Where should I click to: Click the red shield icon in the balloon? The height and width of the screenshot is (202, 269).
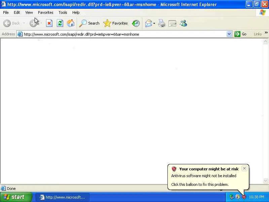tap(174, 169)
